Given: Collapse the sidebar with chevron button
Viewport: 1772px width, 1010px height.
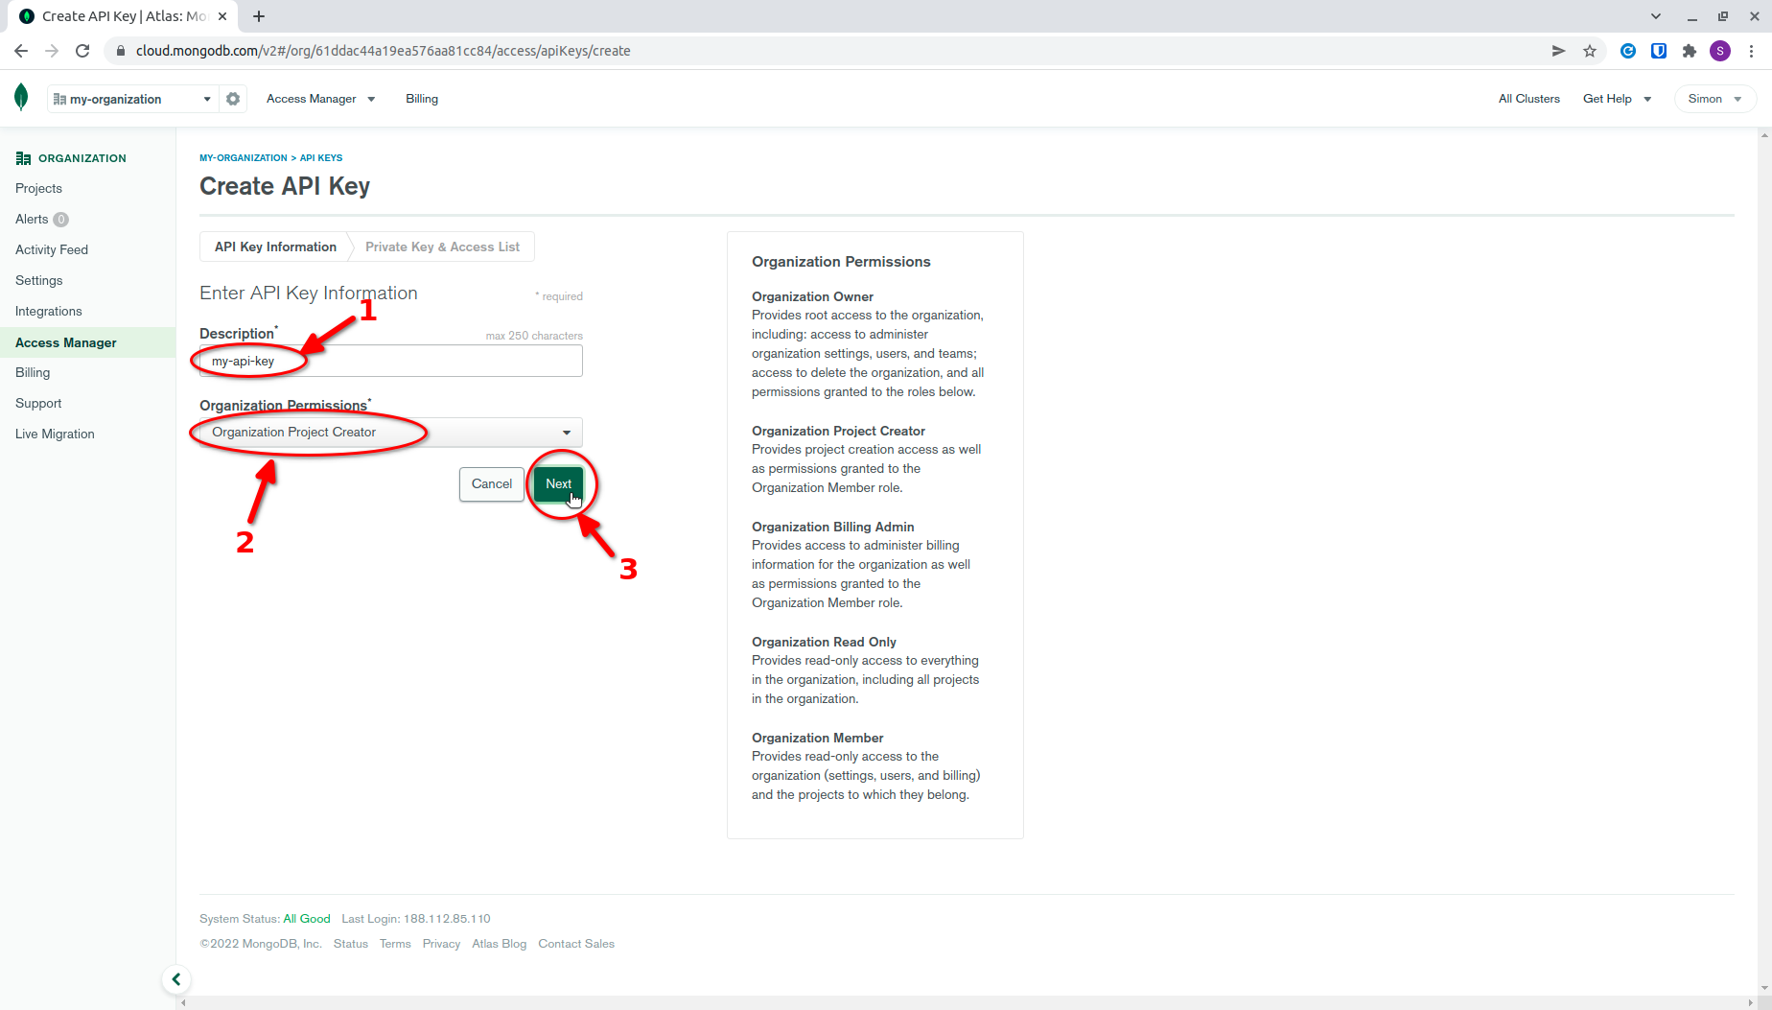Looking at the screenshot, I should click(x=176, y=979).
